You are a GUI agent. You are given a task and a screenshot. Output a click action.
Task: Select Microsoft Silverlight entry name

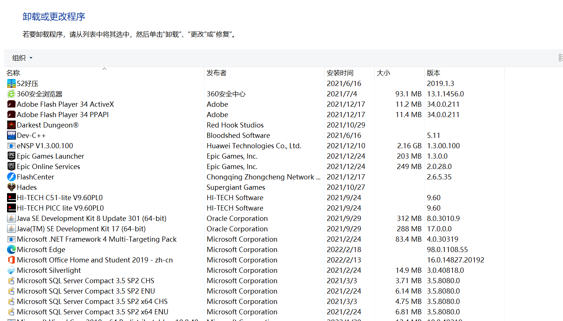(x=49, y=270)
